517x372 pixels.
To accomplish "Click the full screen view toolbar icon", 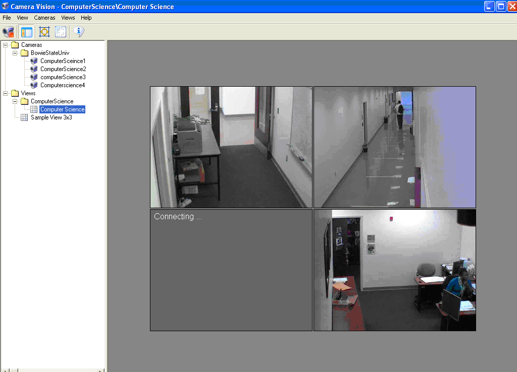I will tap(44, 32).
